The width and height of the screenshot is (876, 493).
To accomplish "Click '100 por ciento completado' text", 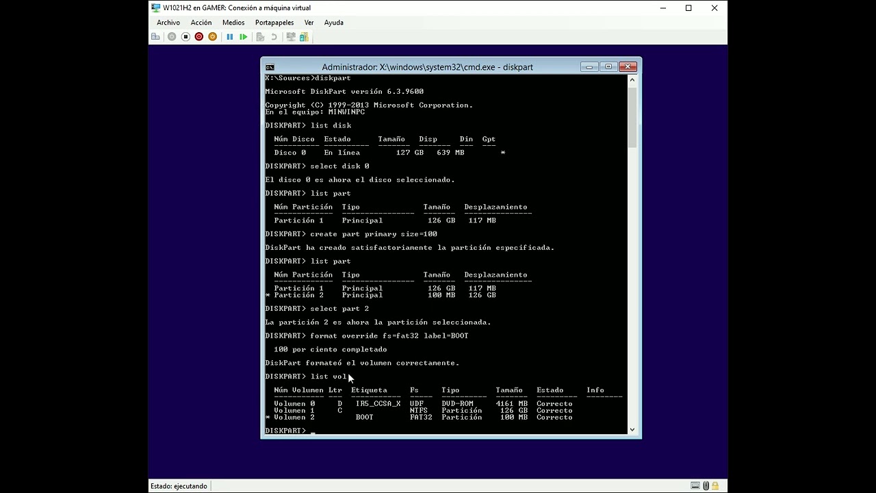I will point(331,350).
